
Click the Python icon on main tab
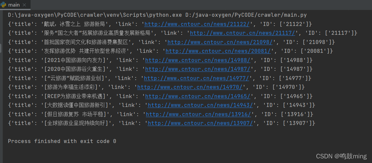tap(3, 5)
